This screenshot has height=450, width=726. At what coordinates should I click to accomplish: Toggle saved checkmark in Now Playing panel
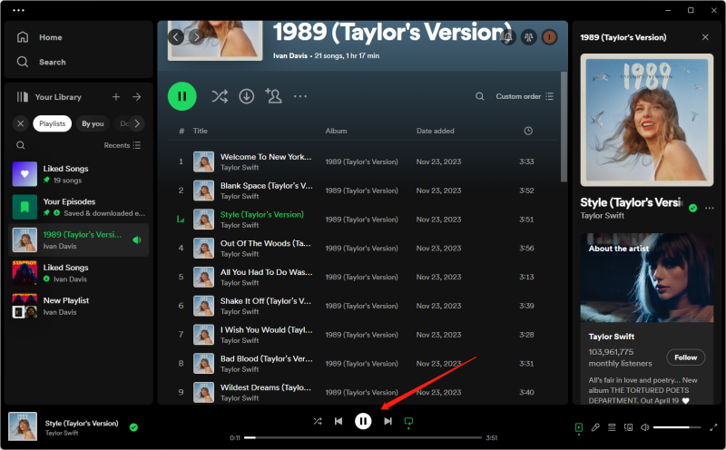(692, 209)
